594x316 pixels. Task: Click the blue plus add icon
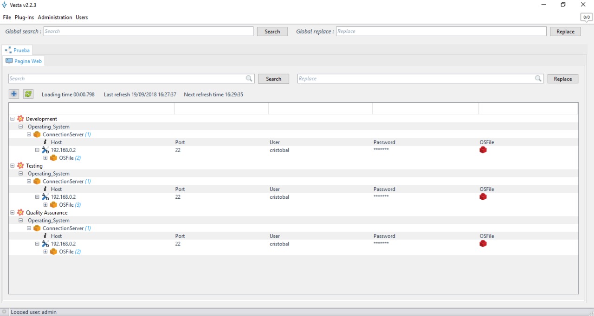(14, 94)
